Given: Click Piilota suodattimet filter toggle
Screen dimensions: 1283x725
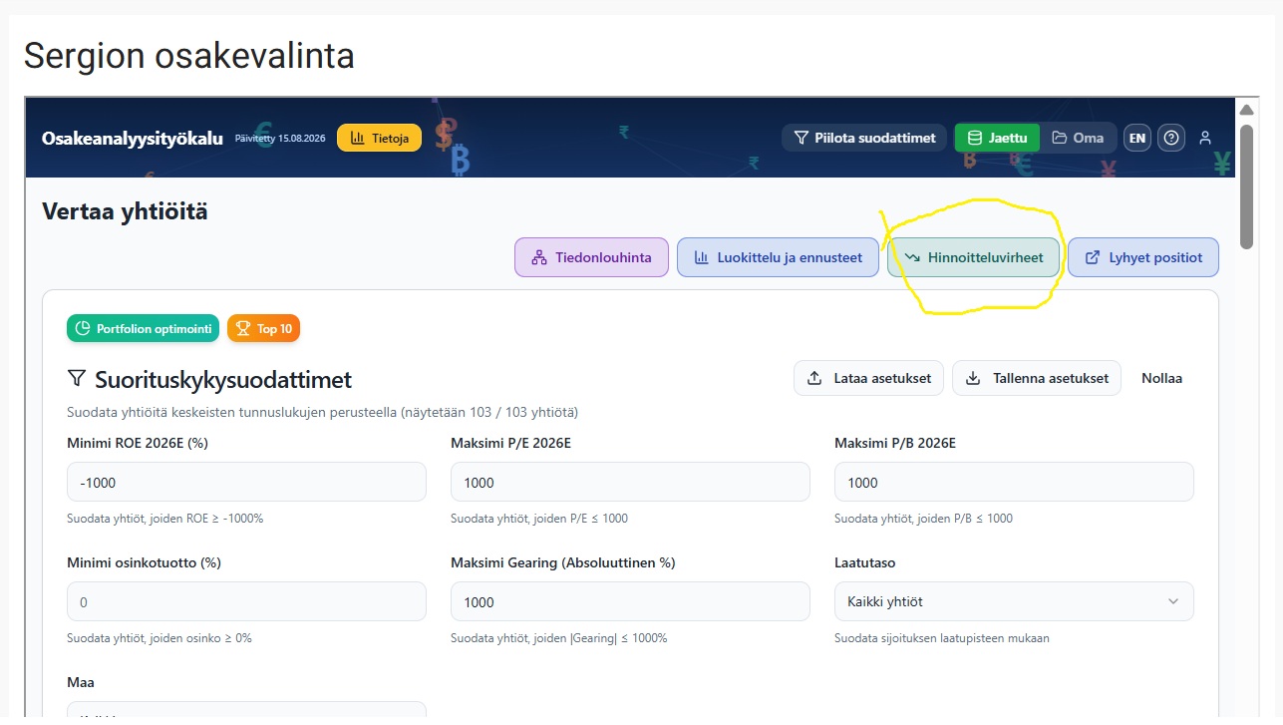Looking at the screenshot, I should [x=864, y=138].
